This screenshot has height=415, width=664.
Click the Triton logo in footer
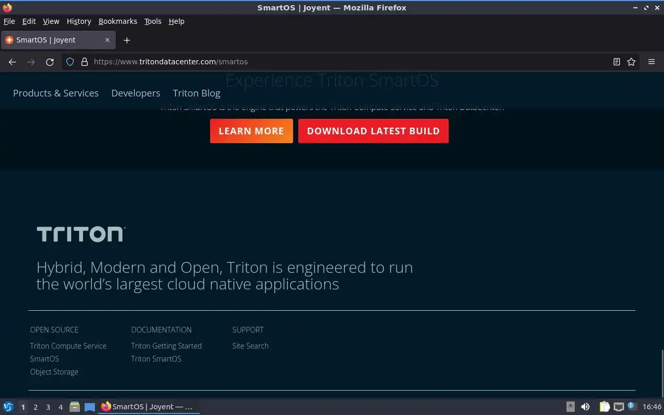(x=81, y=234)
